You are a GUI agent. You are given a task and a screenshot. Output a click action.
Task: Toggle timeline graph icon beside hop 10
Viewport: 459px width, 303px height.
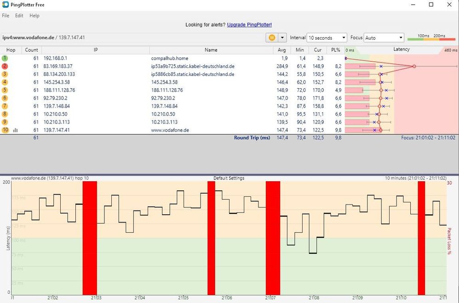[16, 130]
